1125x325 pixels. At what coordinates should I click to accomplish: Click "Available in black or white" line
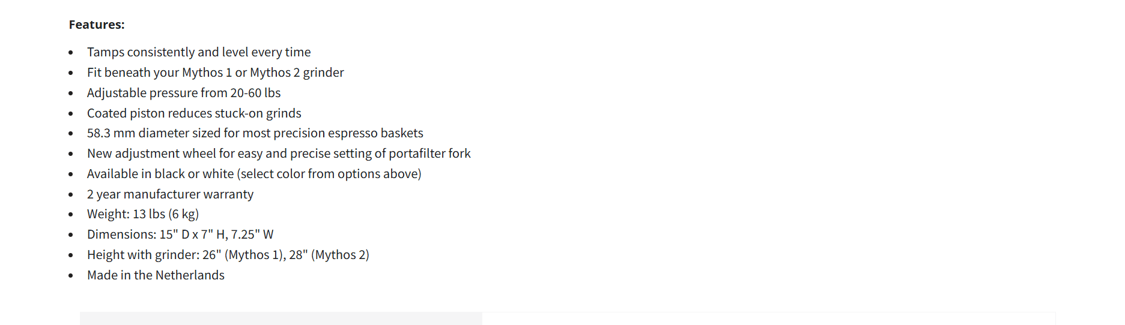[x=254, y=174]
